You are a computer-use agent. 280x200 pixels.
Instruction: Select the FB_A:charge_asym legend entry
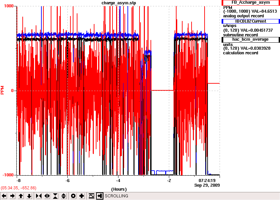[251, 3]
